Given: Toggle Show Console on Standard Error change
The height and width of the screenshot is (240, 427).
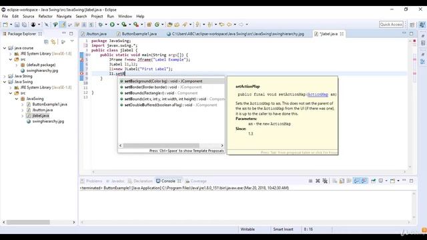Looking at the screenshot, I should click(364, 181).
